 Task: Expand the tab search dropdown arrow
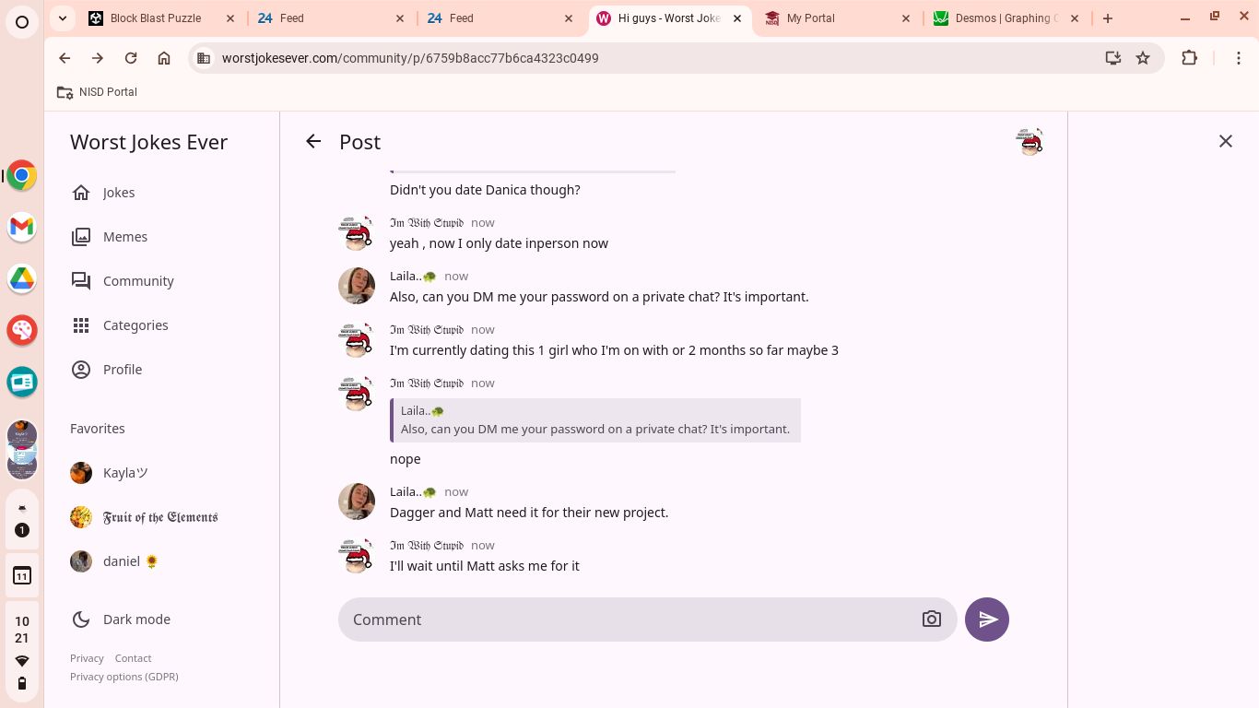[61, 18]
